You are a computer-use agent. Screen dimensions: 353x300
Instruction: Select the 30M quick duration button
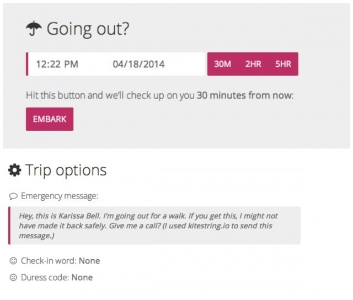coord(222,64)
